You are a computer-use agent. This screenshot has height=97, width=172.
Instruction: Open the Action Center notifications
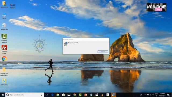[169, 95]
